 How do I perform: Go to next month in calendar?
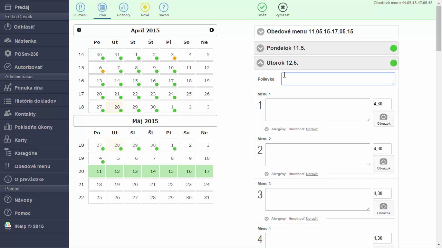(212, 30)
